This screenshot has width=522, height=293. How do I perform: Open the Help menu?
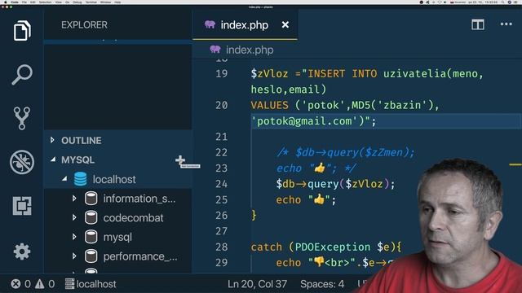pyautogui.click(x=117, y=2)
